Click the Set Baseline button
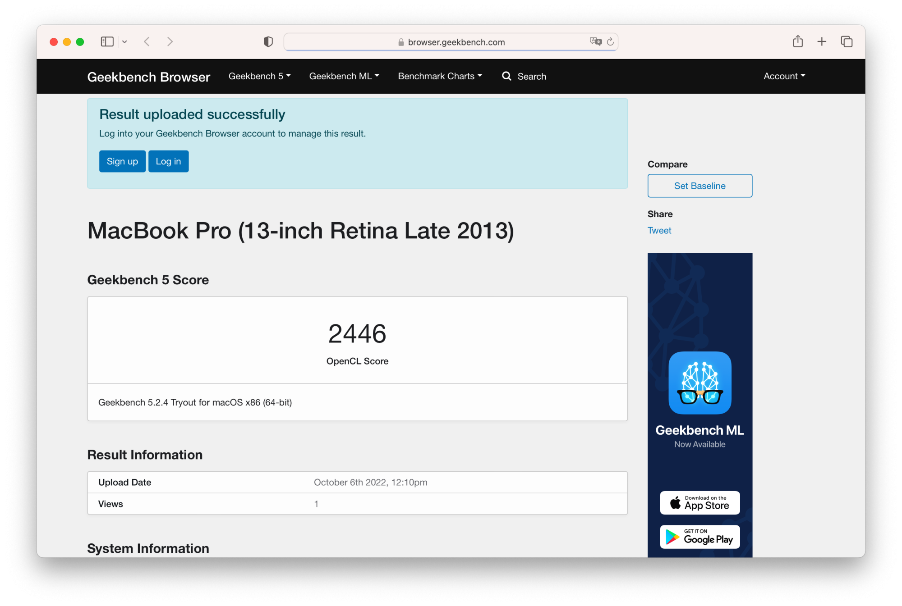The height and width of the screenshot is (606, 902). click(x=700, y=186)
